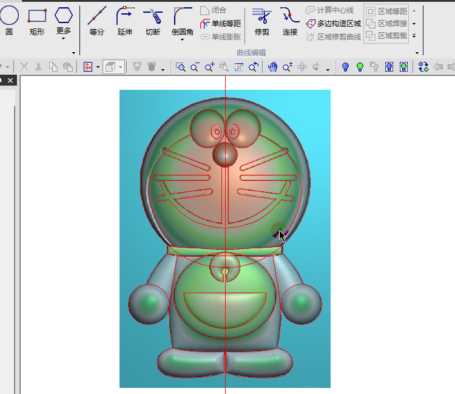This screenshot has height=394, width=455.
Task: Click the gray left arrow icon
Action: 438,67
